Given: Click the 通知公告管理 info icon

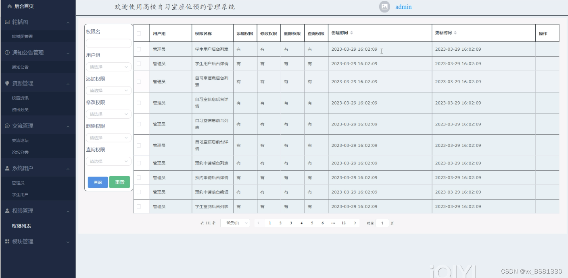Looking at the screenshot, I should tap(7, 53).
